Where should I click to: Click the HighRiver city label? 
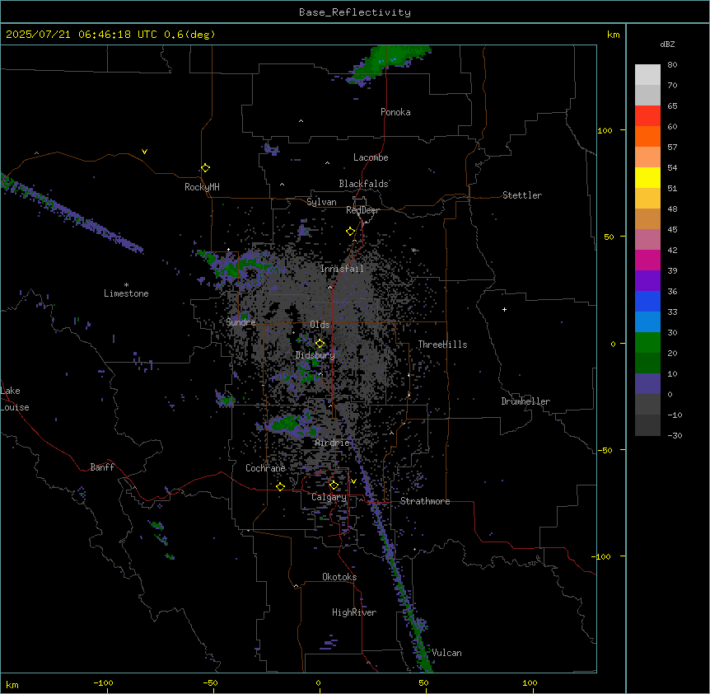click(354, 612)
